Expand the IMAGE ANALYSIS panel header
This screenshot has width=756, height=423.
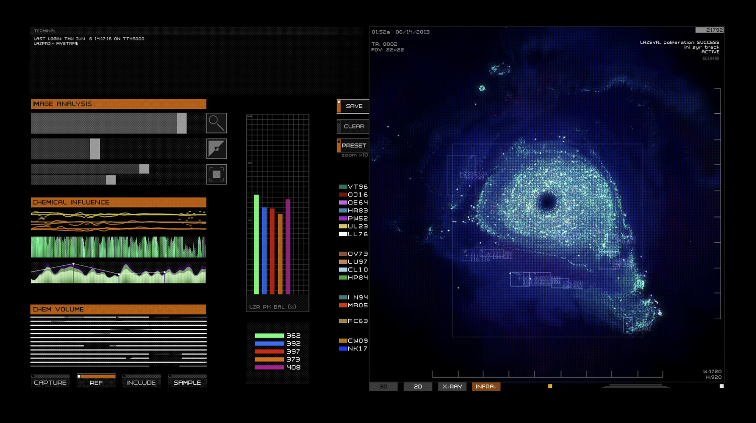point(118,104)
